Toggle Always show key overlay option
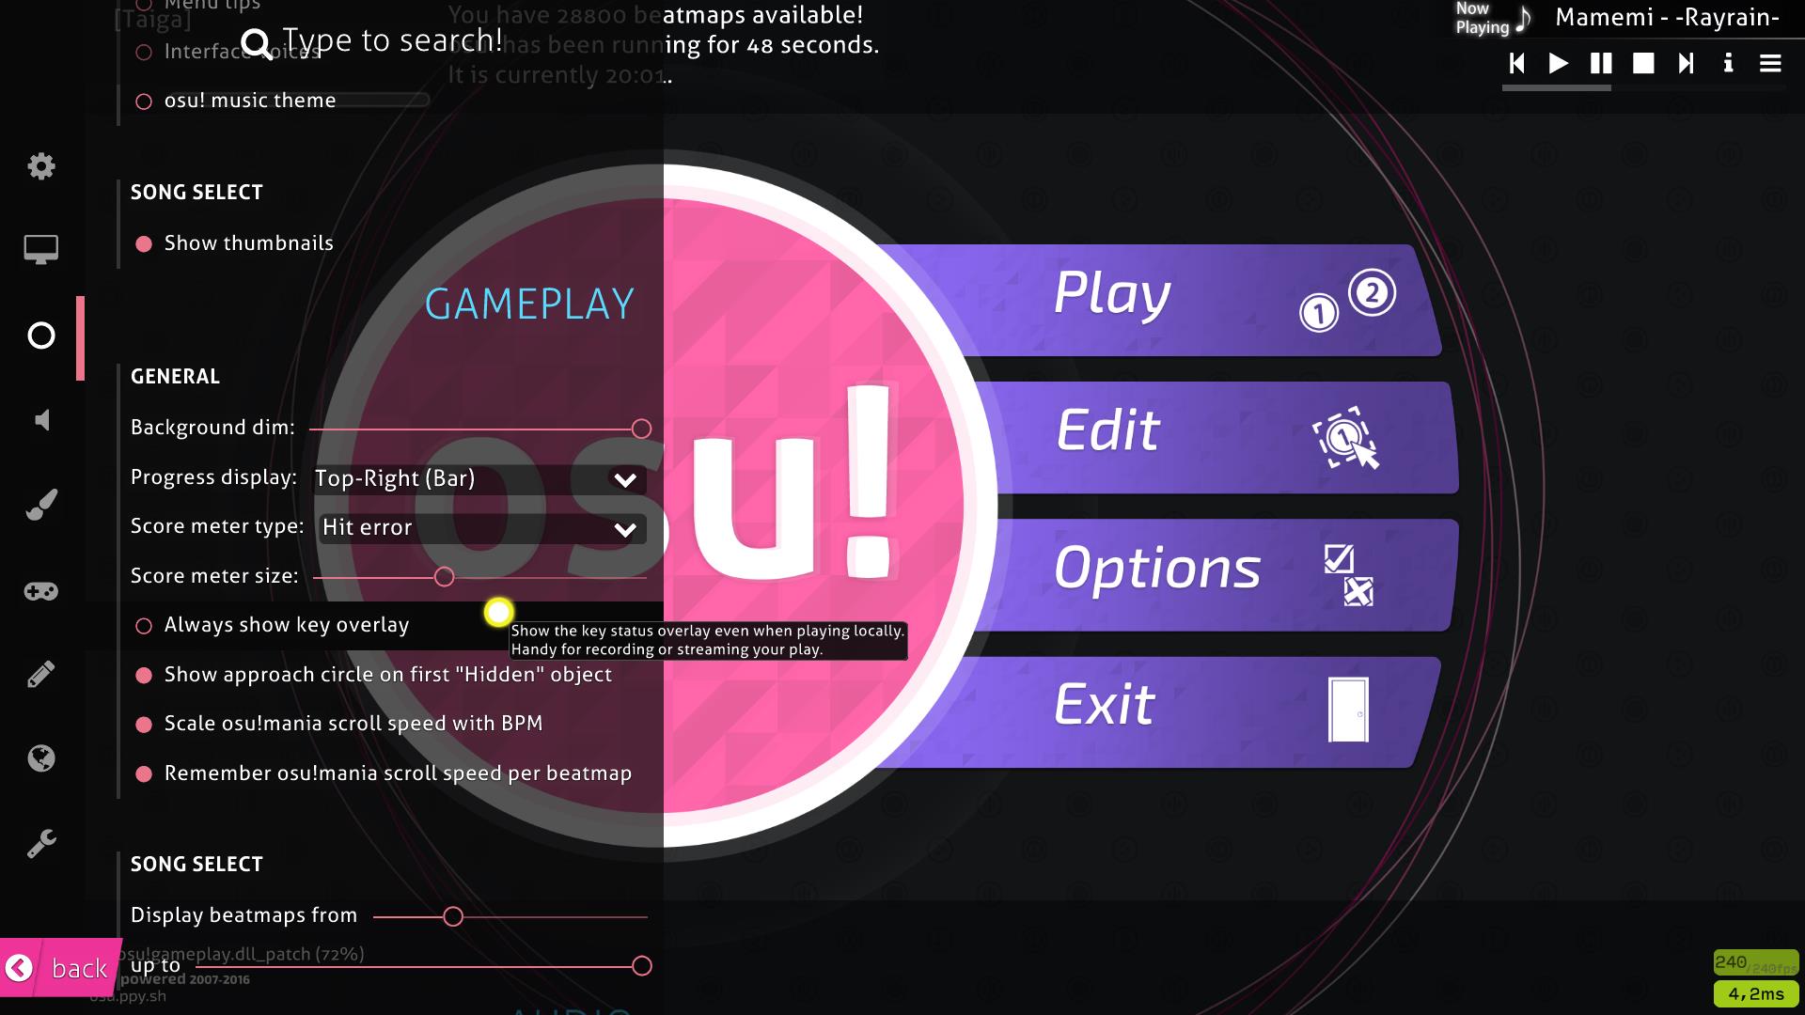This screenshot has height=1015, width=1805. tap(144, 625)
